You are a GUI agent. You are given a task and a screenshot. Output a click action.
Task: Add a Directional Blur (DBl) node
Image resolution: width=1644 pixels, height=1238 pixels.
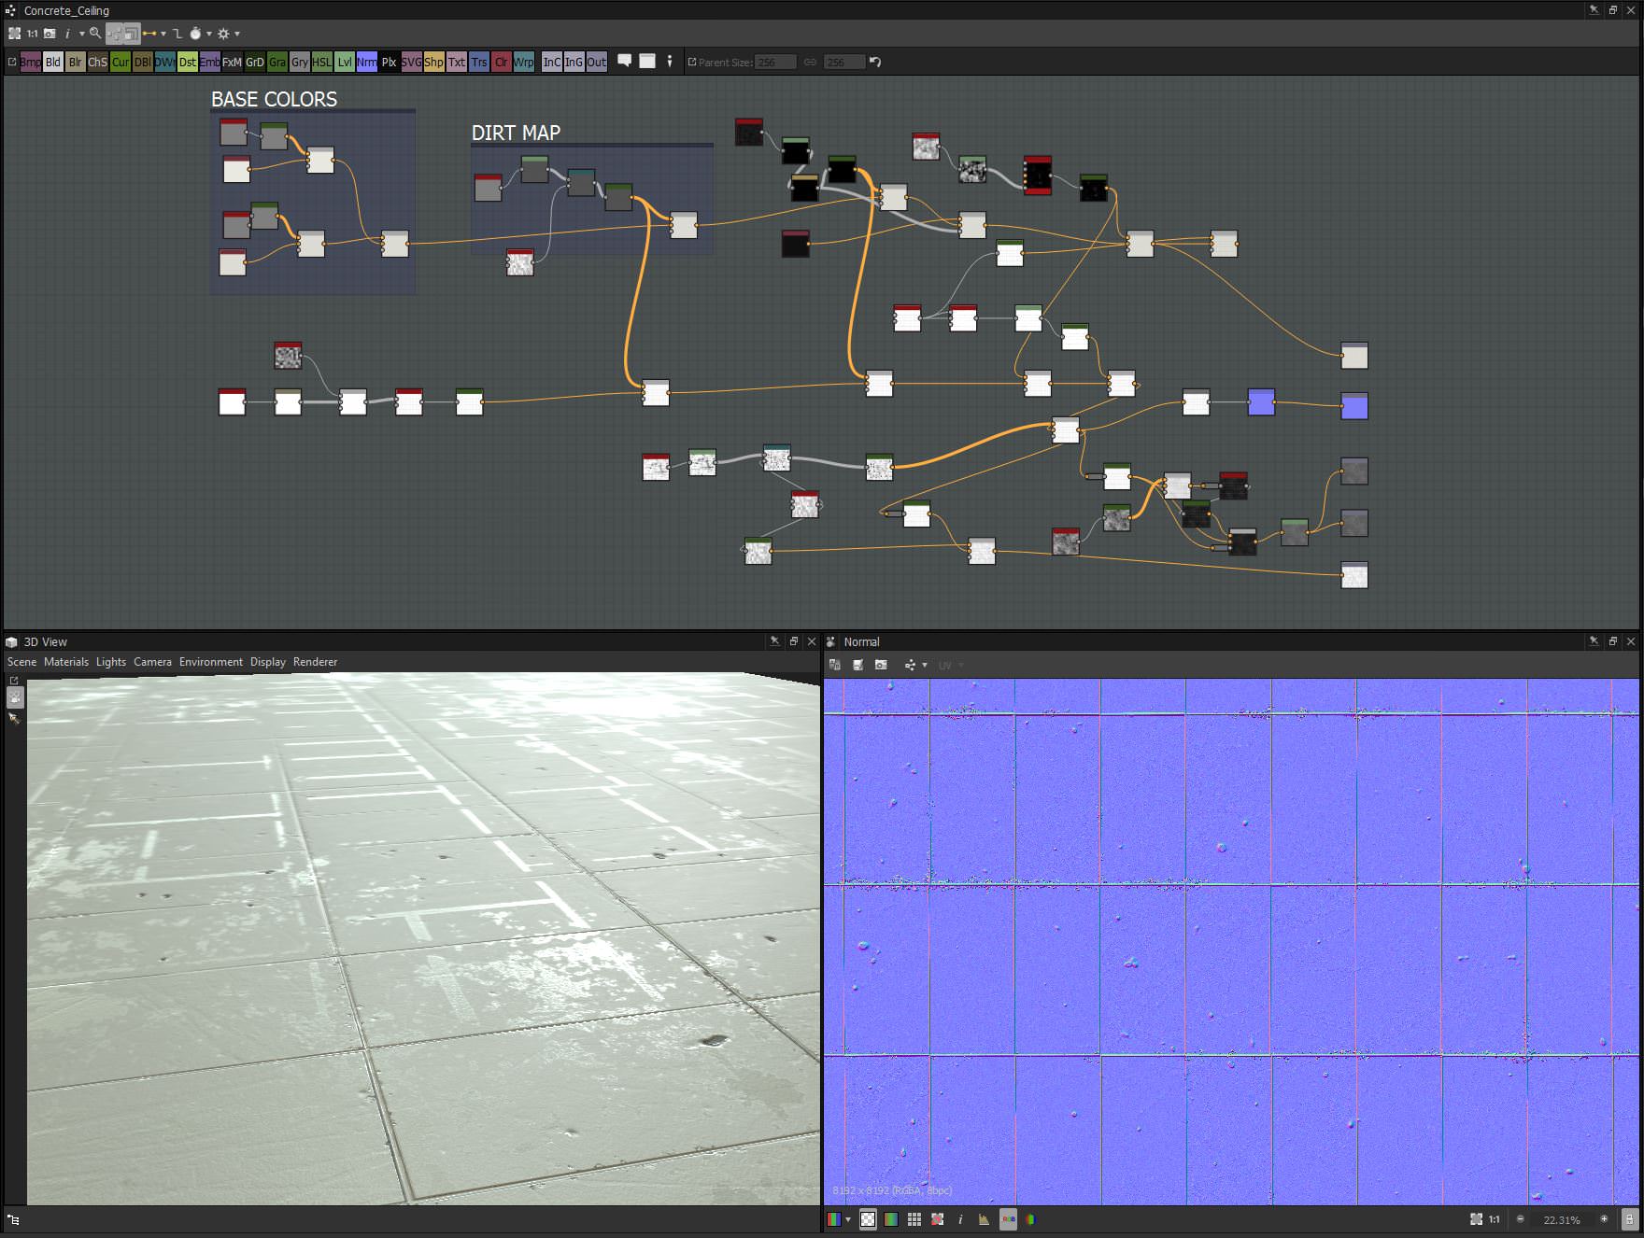(143, 63)
